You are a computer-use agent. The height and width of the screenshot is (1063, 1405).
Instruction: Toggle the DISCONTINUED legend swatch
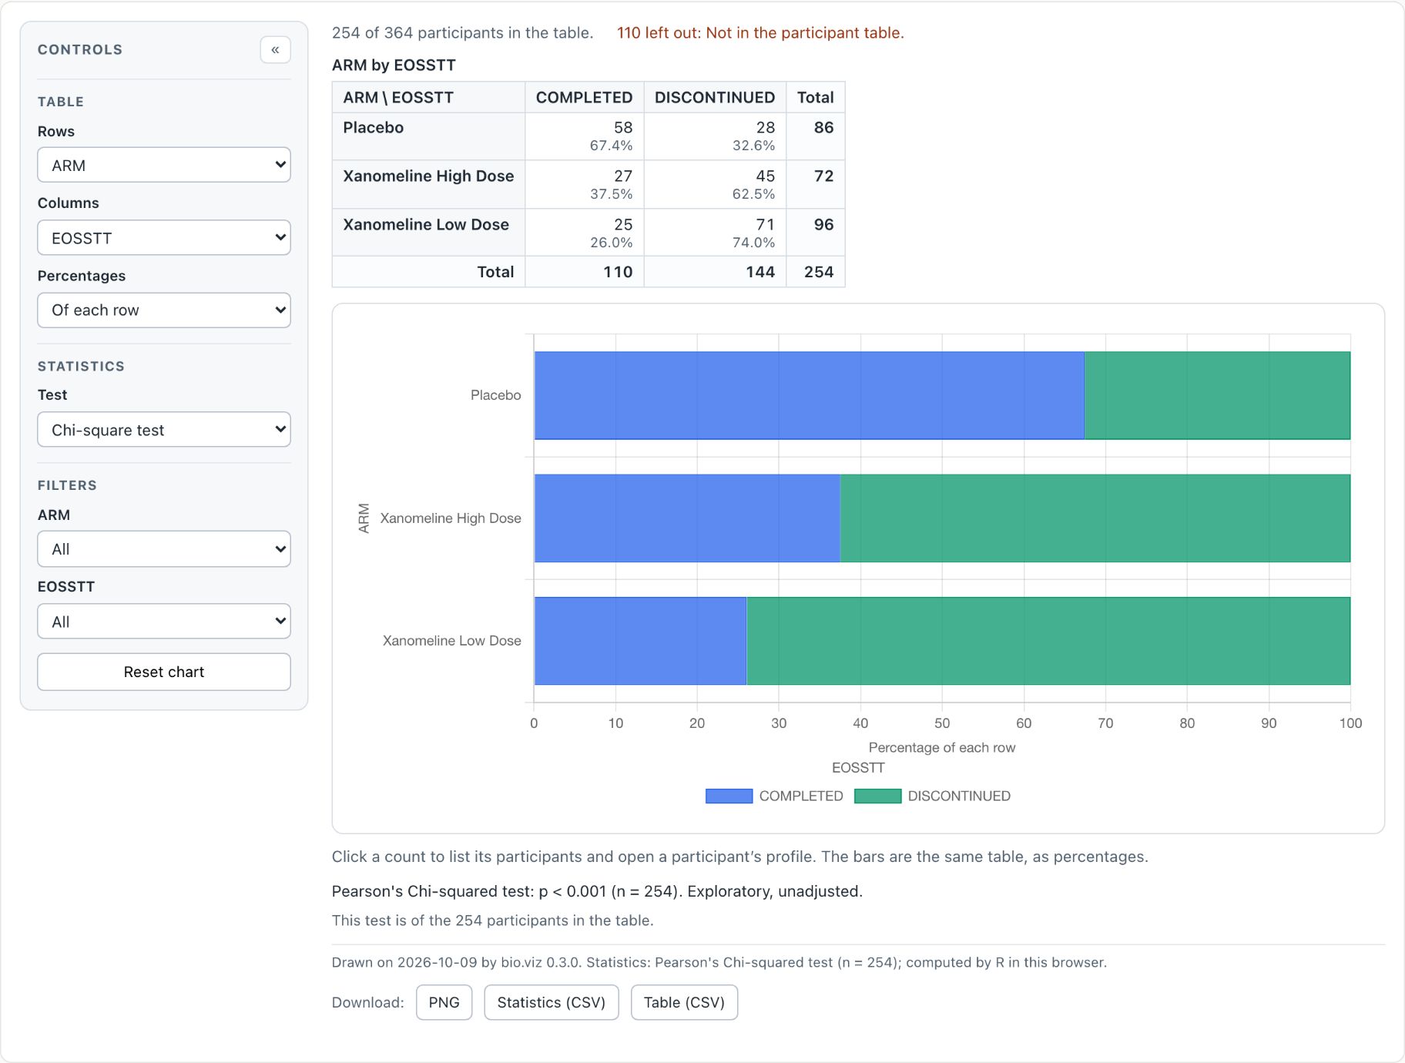coord(877,796)
